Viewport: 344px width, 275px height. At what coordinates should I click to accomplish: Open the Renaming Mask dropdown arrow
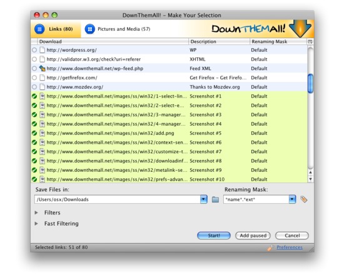pyautogui.click(x=292, y=199)
